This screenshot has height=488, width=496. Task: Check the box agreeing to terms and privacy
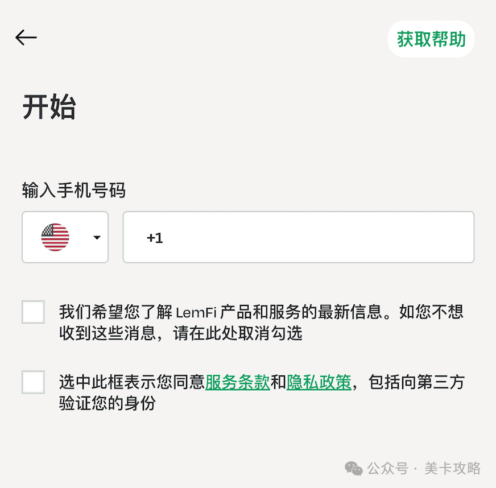pos(33,382)
